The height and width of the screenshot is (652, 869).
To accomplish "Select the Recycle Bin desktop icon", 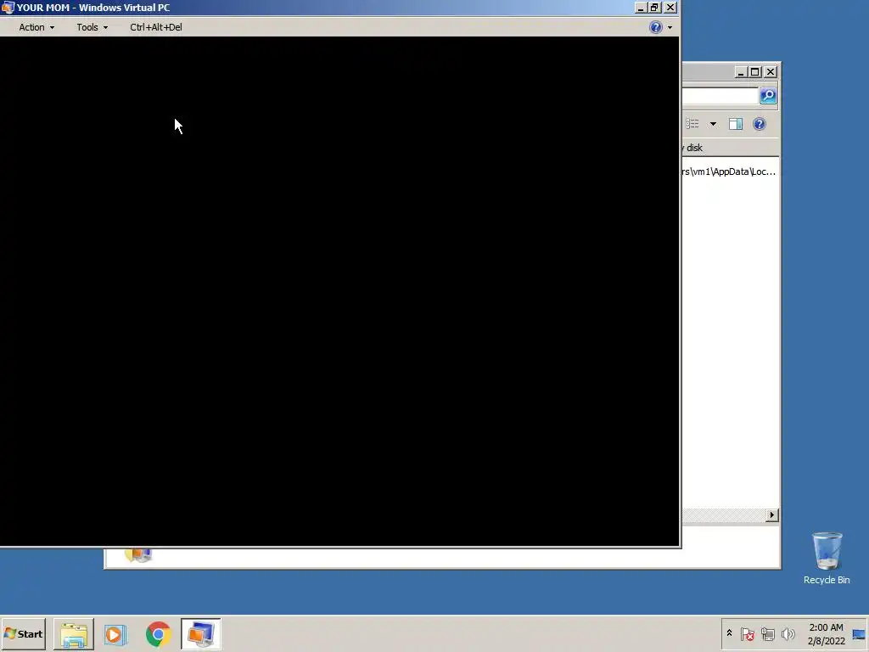I will pyautogui.click(x=827, y=559).
